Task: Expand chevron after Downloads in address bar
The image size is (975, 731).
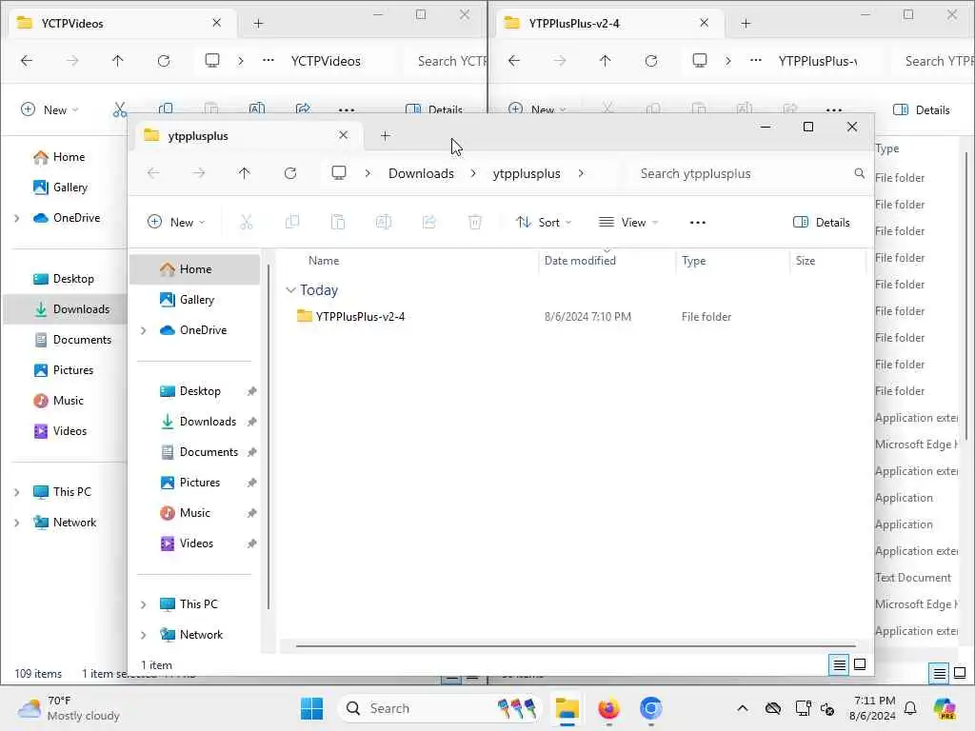Action: (473, 173)
